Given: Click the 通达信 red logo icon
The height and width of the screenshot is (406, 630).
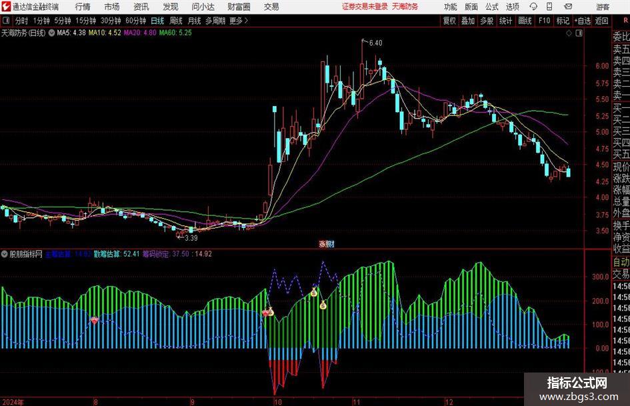Looking at the screenshot, I should tap(5, 7).
